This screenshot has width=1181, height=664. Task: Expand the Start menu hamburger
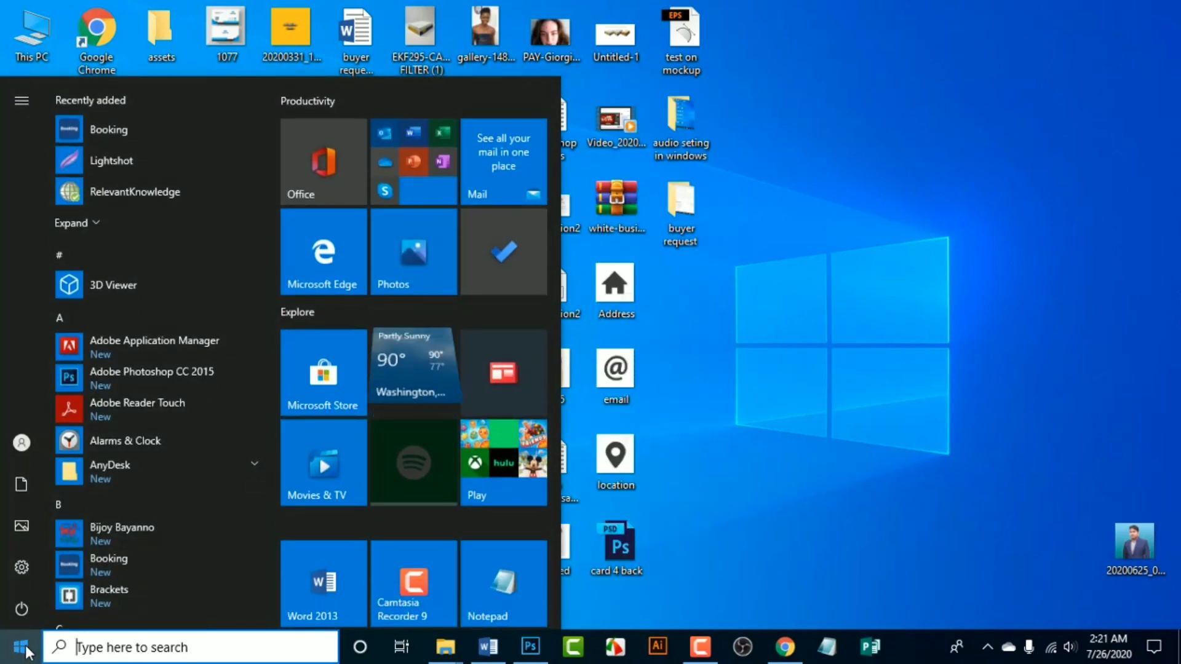click(x=22, y=100)
